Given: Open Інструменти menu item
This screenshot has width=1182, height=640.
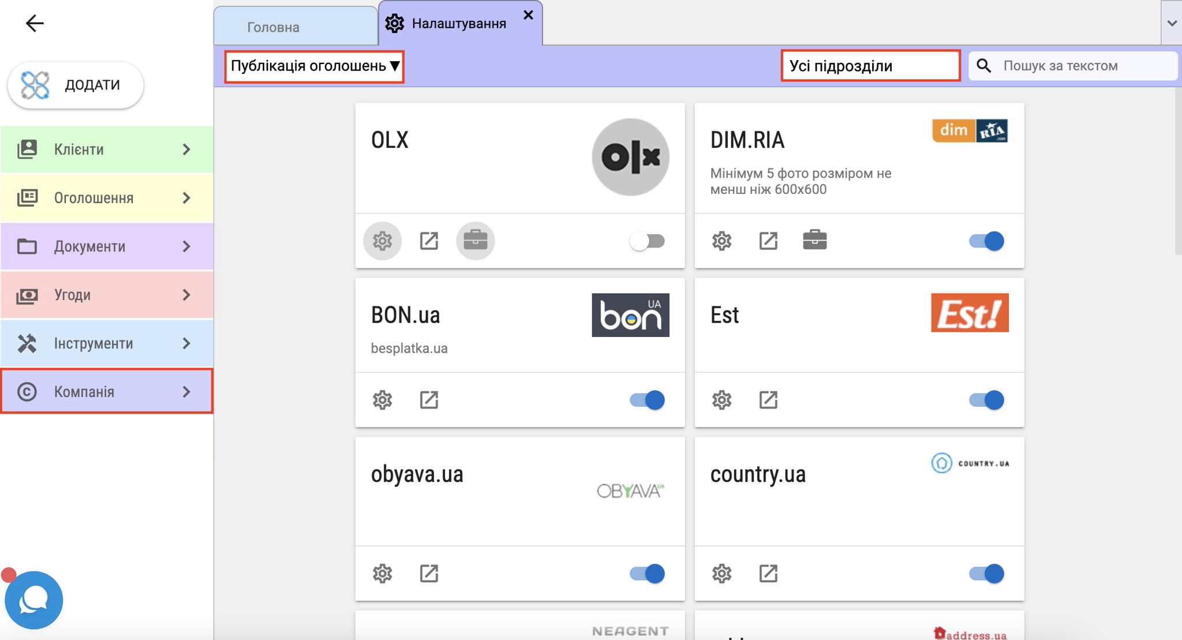Looking at the screenshot, I should click(x=107, y=343).
